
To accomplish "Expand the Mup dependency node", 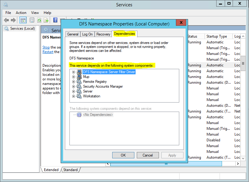I will pos(73,77).
